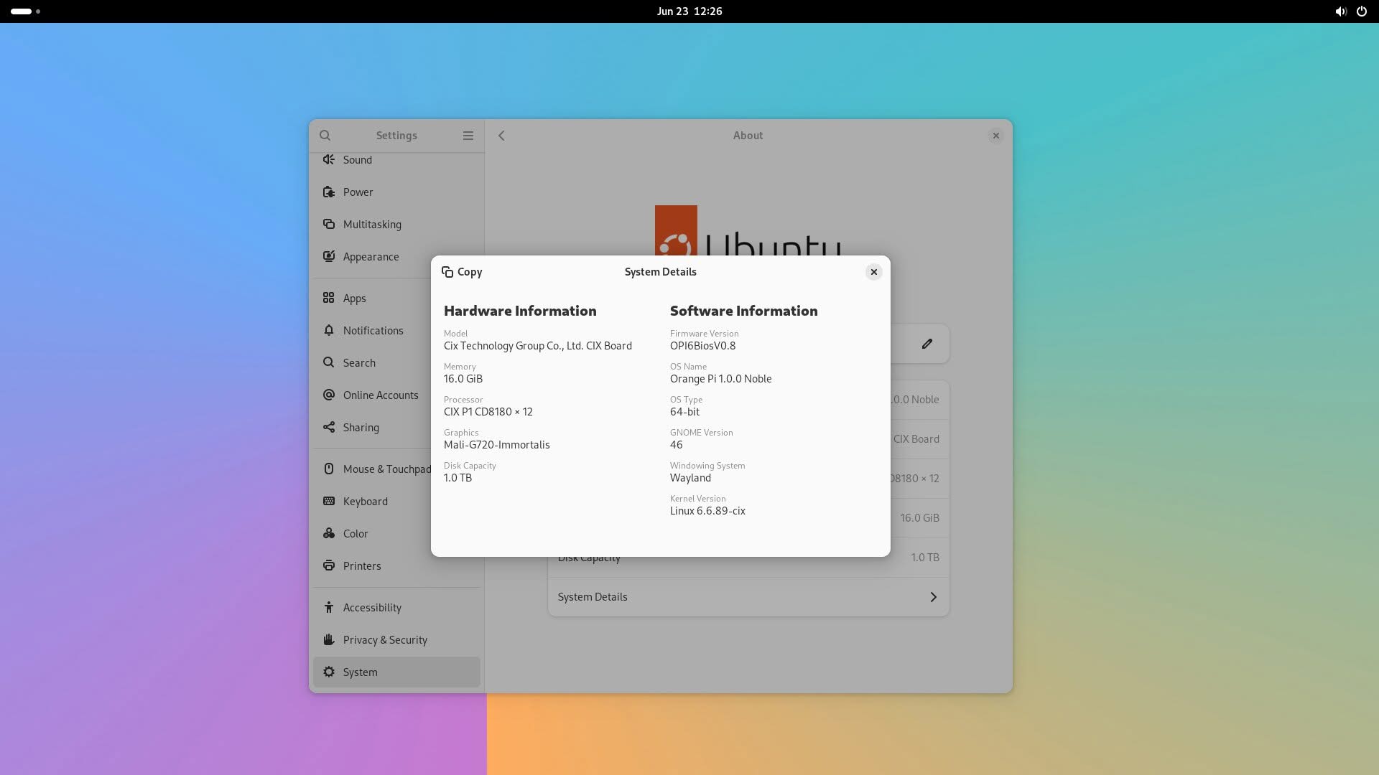Open the Power settings panel
This screenshot has height=775, width=1379.
(396, 192)
